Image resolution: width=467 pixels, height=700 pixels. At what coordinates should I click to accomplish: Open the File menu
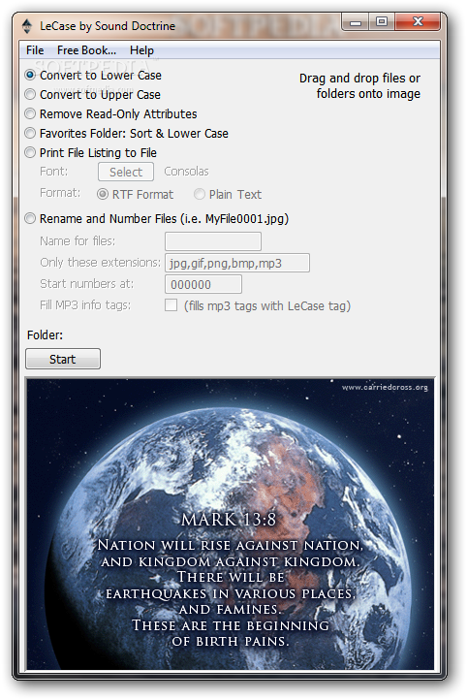(x=35, y=50)
